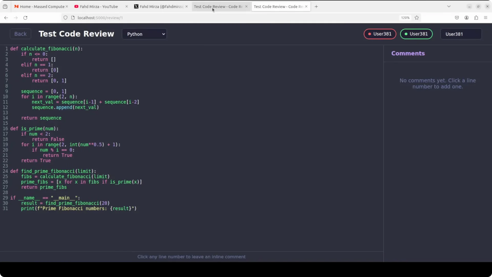The height and width of the screenshot is (277, 492).
Task: Click the green-outlined User381 badge
Action: (x=416, y=34)
